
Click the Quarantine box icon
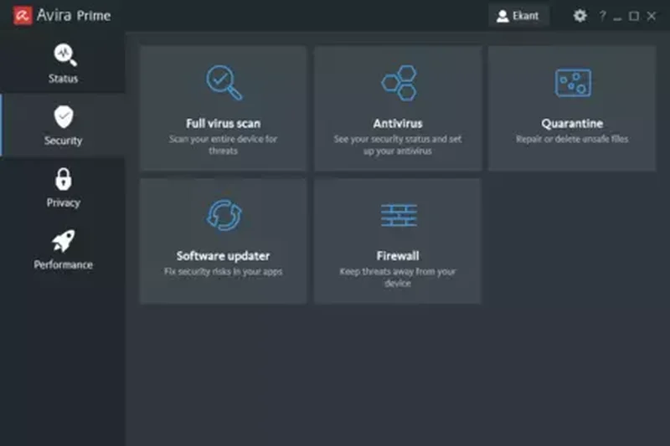pos(573,83)
